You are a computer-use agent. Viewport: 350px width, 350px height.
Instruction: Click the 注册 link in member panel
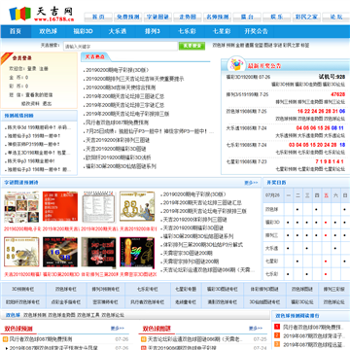(x=44, y=69)
